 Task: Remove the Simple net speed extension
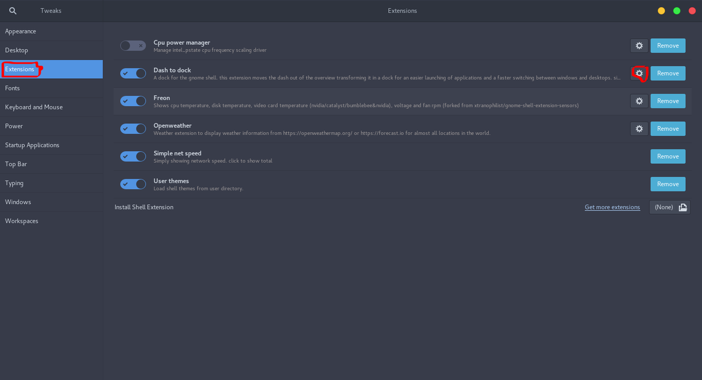(667, 157)
